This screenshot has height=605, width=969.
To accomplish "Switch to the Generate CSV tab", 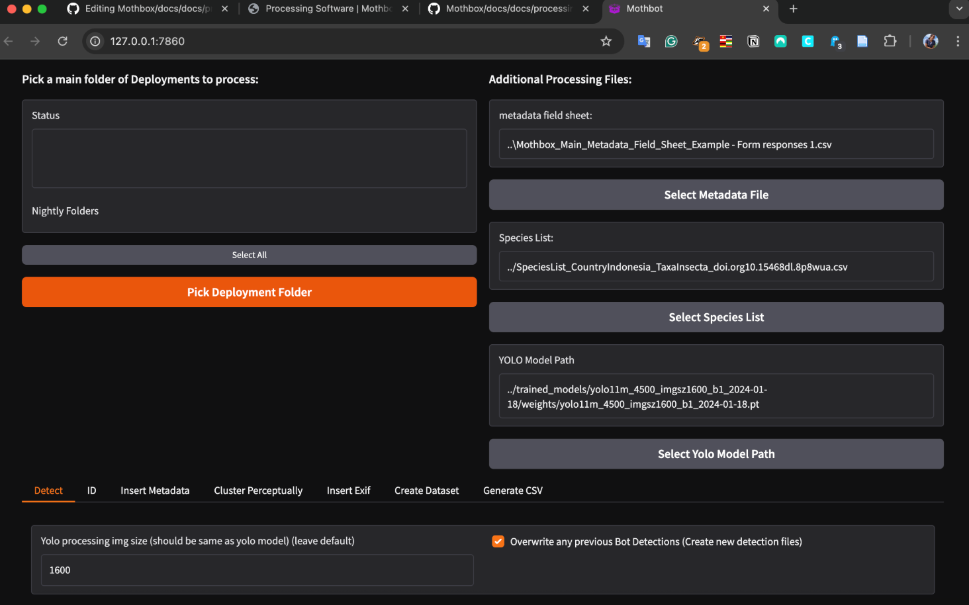I will point(513,490).
